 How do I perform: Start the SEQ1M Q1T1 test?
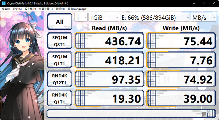pyautogui.click(x=60, y=60)
